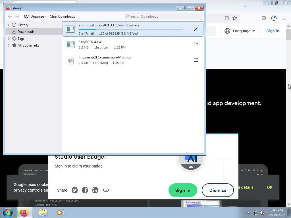Screen dimensions: 291x218
Task: Expand the Tags tree item
Action: 9,39
